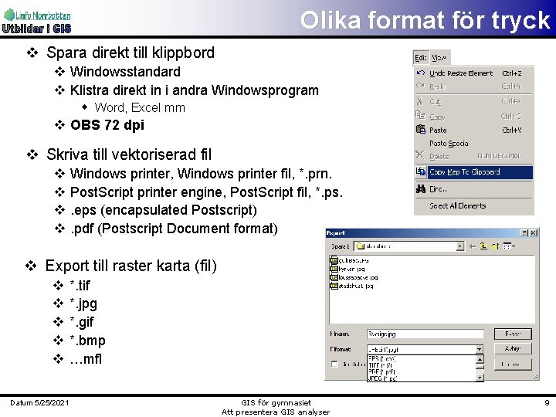
Task: Open the view options icon in Export dialog
Action: point(509,246)
